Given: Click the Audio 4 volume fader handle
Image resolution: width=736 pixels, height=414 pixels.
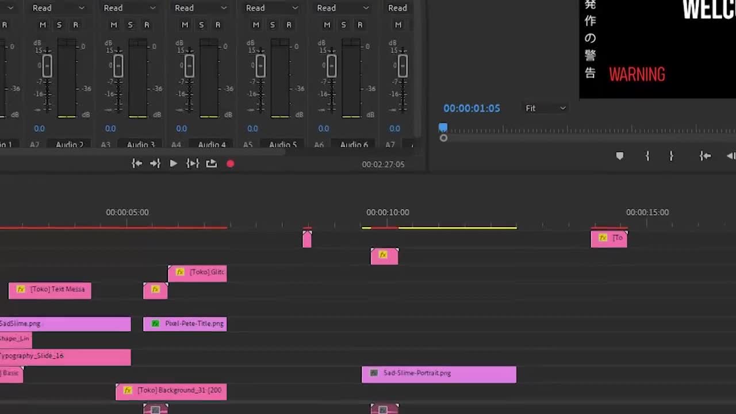Looking at the screenshot, I should pyautogui.click(x=189, y=66).
